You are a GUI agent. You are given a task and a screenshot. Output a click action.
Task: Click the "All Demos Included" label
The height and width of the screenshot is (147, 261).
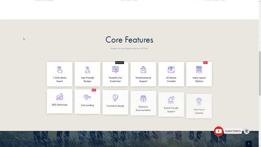[171, 80]
